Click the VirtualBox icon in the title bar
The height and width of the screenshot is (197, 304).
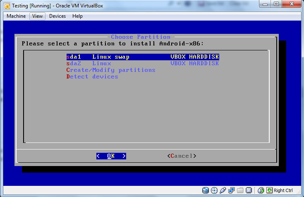pyautogui.click(x=7, y=6)
